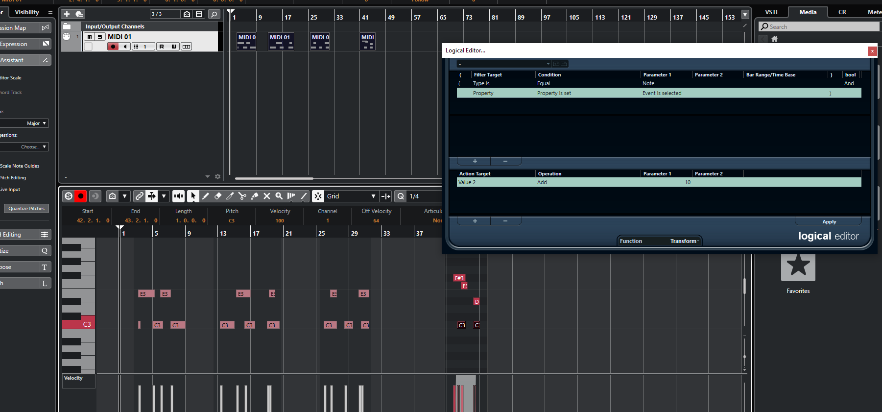Click the Favorites star tile
The width and height of the screenshot is (882, 412).
(x=798, y=267)
